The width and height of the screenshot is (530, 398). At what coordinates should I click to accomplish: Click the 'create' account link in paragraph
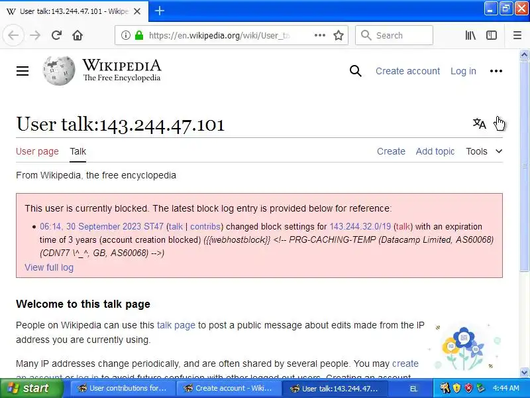[x=405, y=364]
